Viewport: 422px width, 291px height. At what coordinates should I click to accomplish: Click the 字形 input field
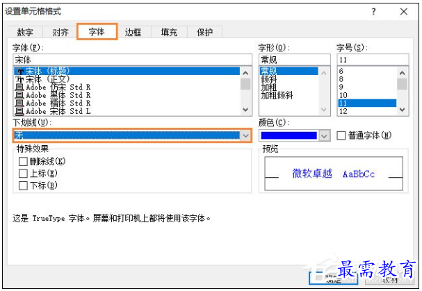point(295,60)
